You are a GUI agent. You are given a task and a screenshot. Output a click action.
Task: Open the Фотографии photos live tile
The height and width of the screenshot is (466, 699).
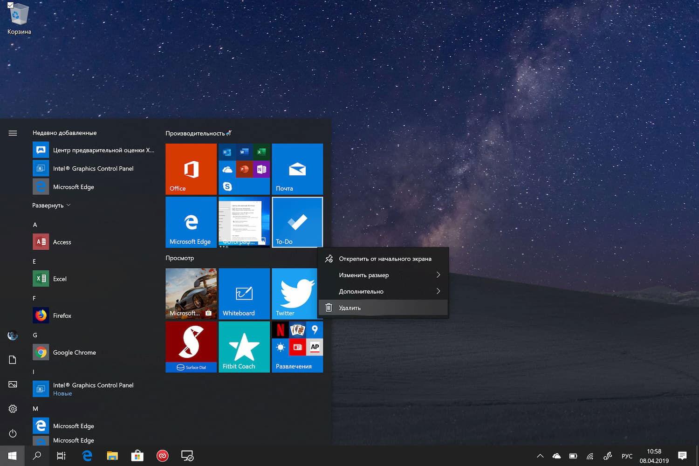[x=244, y=222]
